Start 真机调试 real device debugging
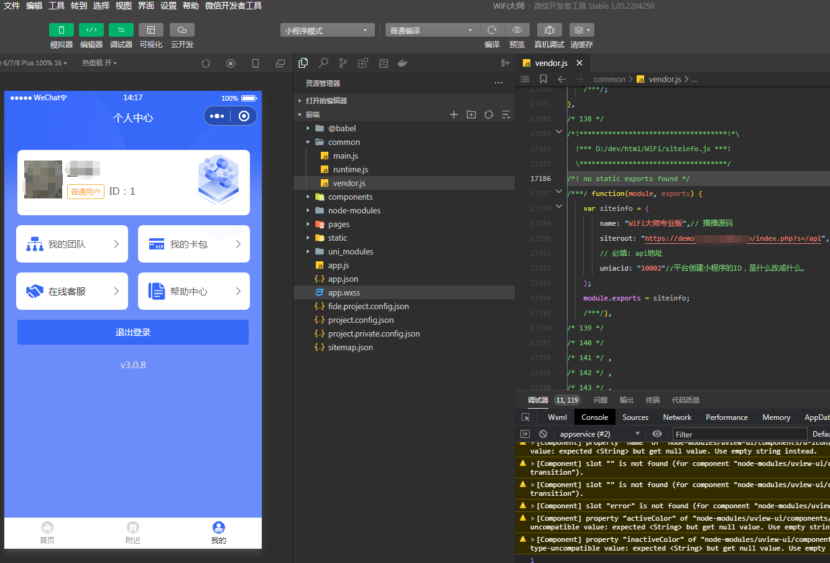Screen dimensions: 830x563 549,30
